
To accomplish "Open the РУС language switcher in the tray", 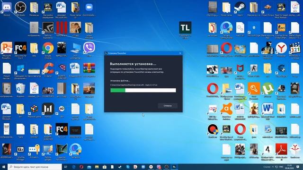I will coord(281,167).
